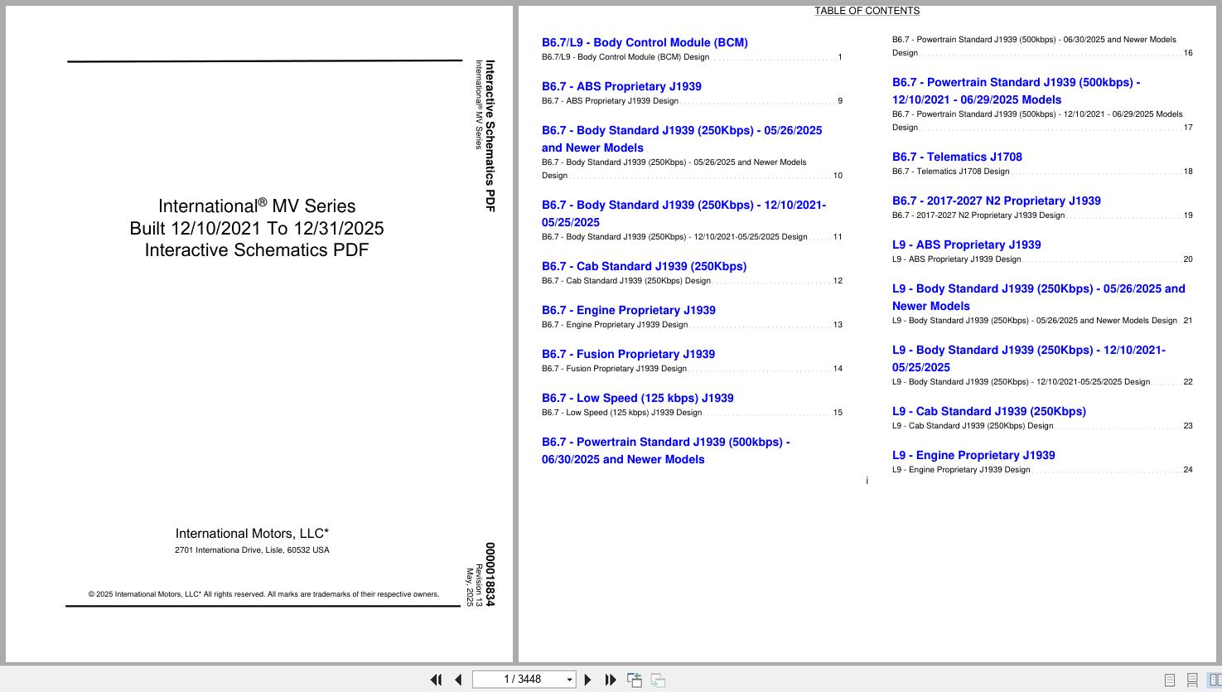Screen dimensions: 1222x692
Task: Open B6.7 Powertrain Standard 12/10/2021 - 06/29/2025 heading
Action: (x=1016, y=91)
